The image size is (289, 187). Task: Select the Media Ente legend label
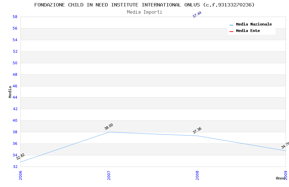(x=248, y=31)
